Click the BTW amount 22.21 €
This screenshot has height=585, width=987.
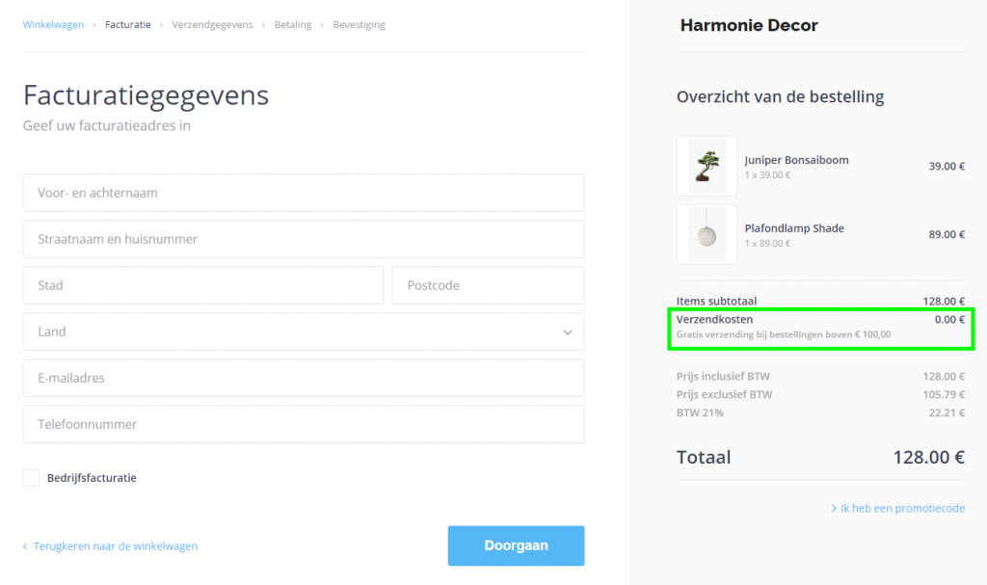click(947, 412)
